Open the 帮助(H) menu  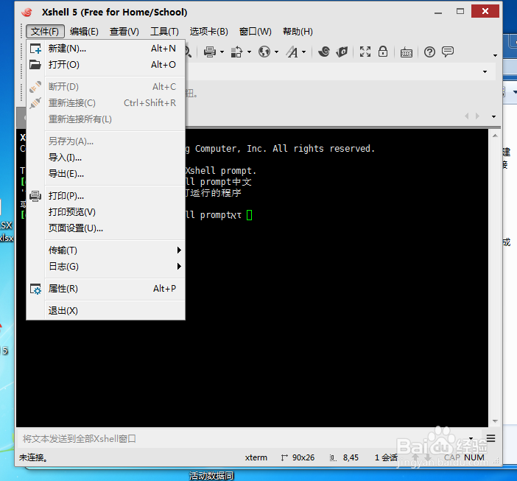point(298,32)
